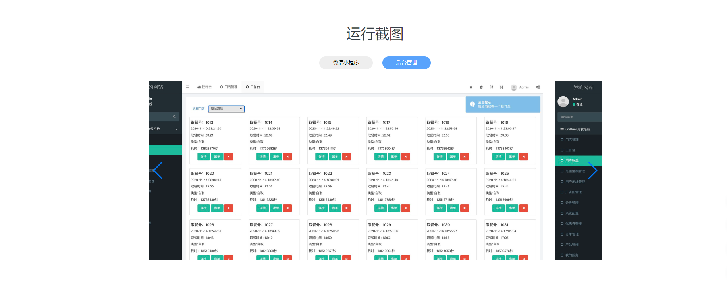The height and width of the screenshot is (286, 727).
Task: Cancel order 1014 with red X
Action: pos(287,157)
